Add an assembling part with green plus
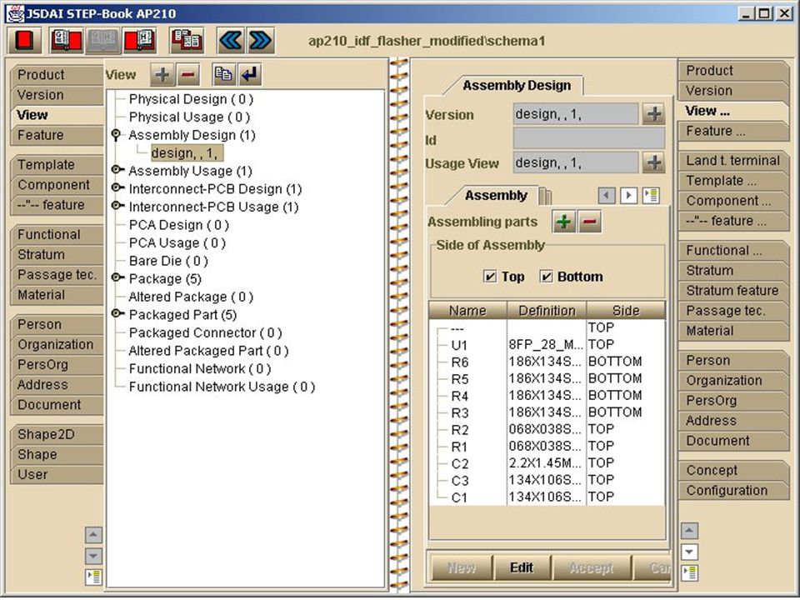 pos(564,222)
